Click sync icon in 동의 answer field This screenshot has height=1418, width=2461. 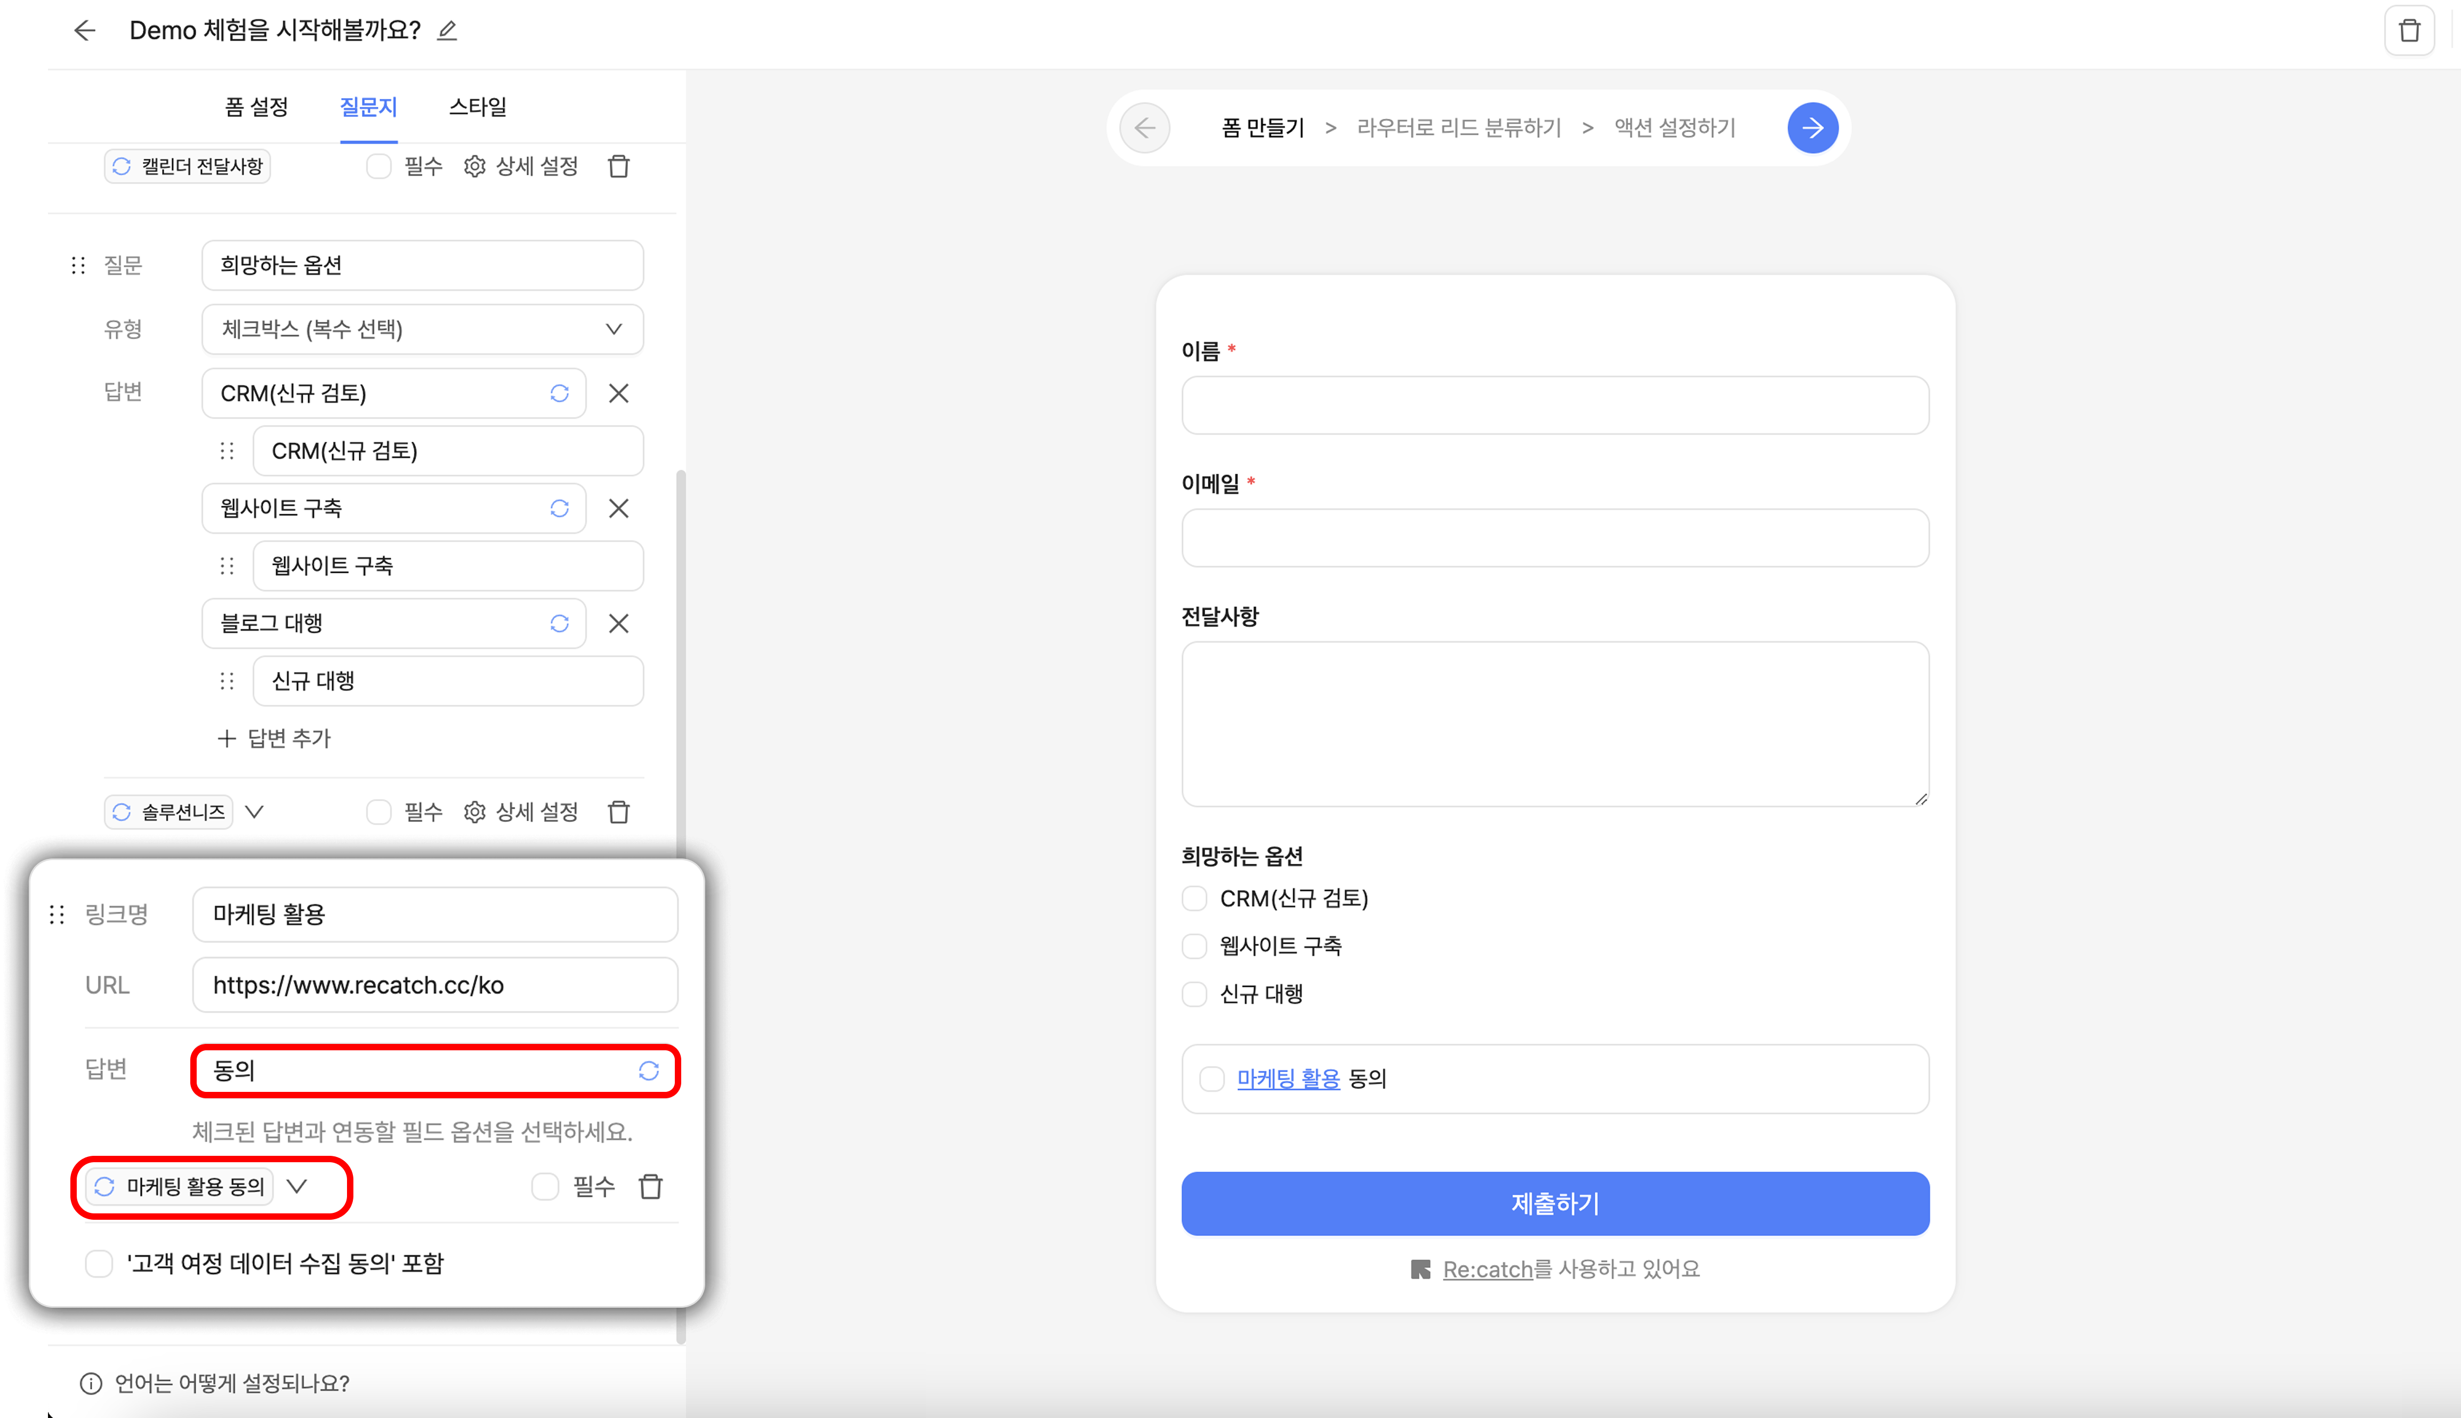tap(649, 1071)
